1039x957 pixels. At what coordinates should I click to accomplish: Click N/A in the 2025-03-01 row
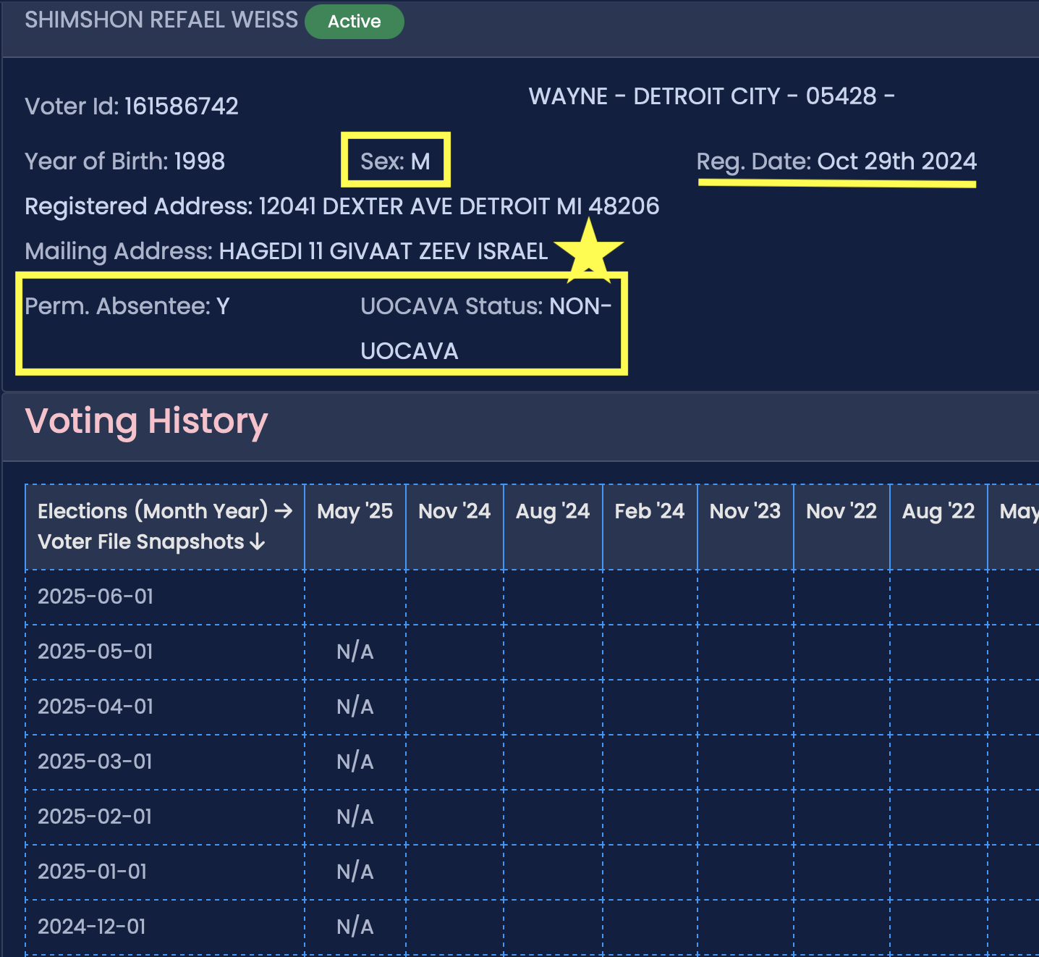click(355, 762)
